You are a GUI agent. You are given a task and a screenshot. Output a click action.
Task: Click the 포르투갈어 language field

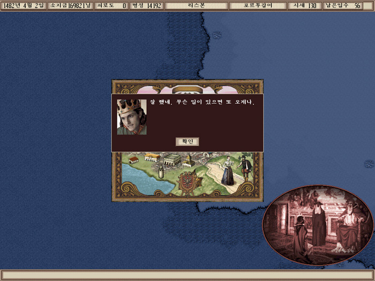pos(258,6)
